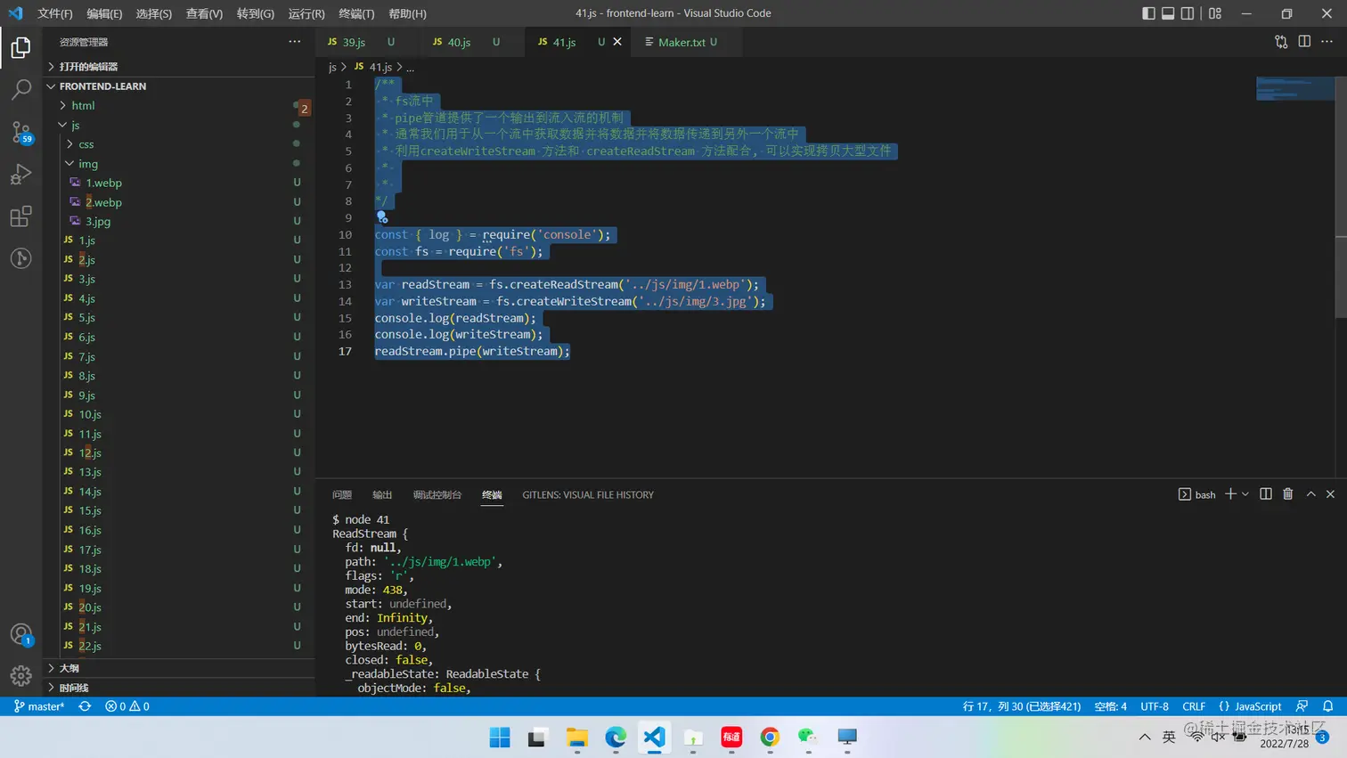Kill the terminal with trash icon
Screen dimensions: 1347x758
[1287, 494]
